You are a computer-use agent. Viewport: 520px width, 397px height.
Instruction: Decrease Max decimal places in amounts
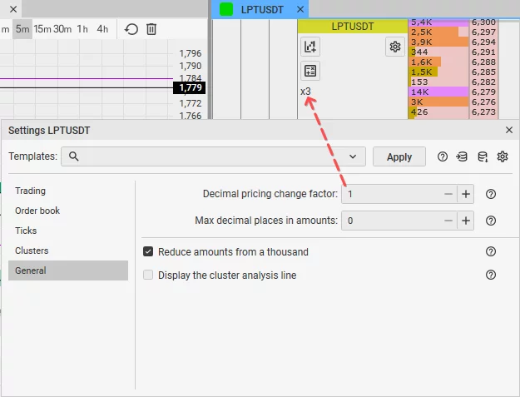448,221
